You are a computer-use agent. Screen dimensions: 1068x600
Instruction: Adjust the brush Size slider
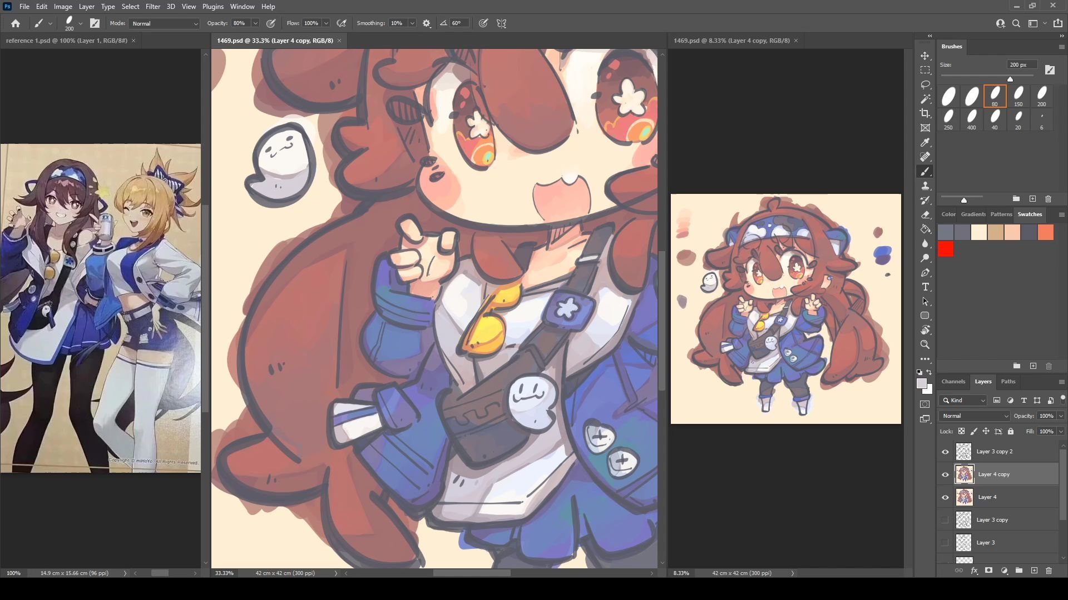tap(1010, 79)
